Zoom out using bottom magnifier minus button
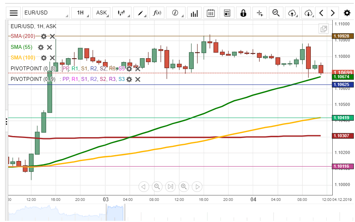Screen dimensions: 355x222 pyautogui.click(x=157, y=186)
